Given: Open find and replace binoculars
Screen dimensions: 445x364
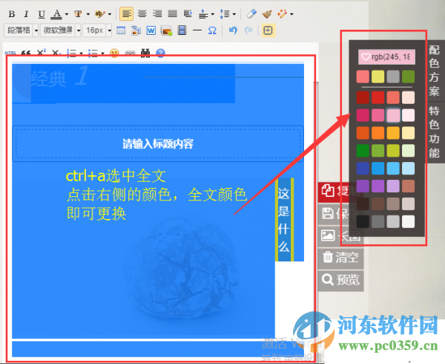Looking at the screenshot, I should (145, 53).
